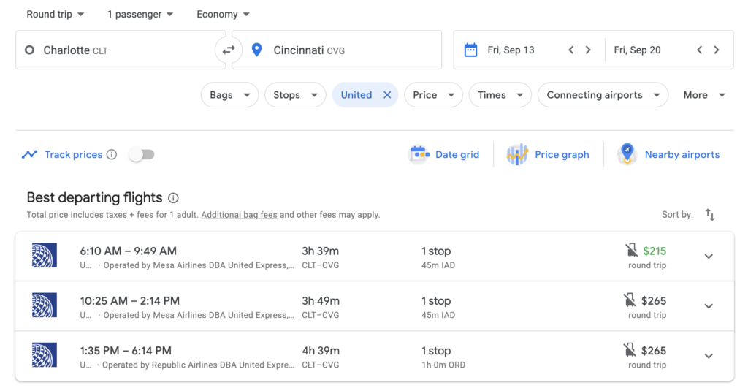Expand the 10:25 AM flight details
Screen dimensions: 748x391
click(x=709, y=306)
